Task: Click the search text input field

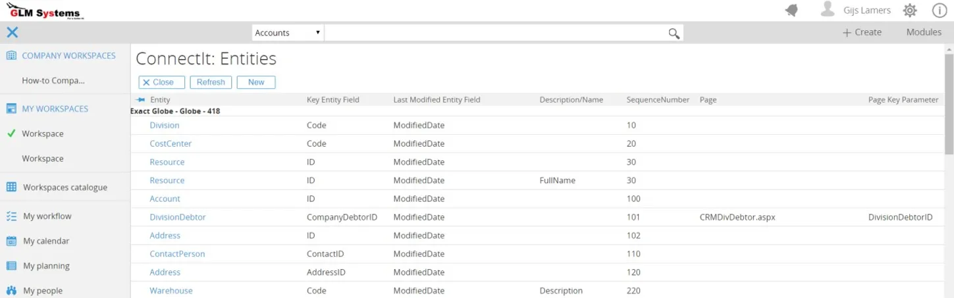Action: click(x=494, y=33)
